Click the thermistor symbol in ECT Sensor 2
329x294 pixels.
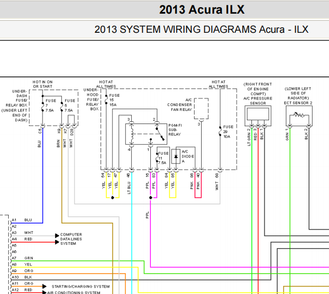pos(298,115)
